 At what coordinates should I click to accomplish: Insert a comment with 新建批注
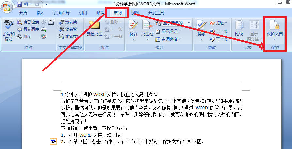[94, 28]
